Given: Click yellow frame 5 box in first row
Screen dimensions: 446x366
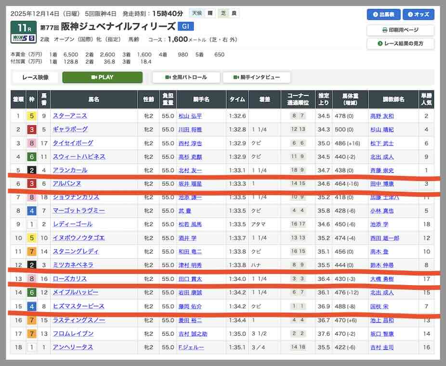Looking at the screenshot, I should pyautogui.click(x=31, y=116).
